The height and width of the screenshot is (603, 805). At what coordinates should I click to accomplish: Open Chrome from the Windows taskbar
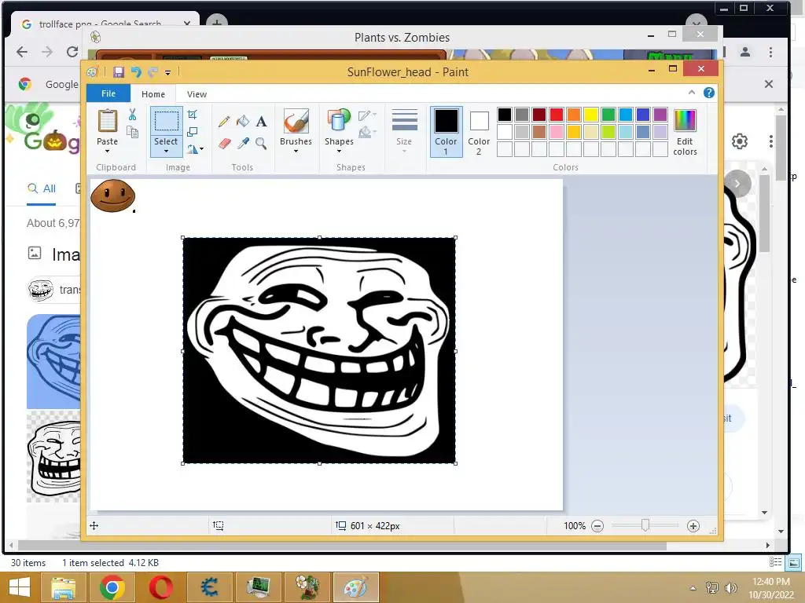(x=112, y=587)
